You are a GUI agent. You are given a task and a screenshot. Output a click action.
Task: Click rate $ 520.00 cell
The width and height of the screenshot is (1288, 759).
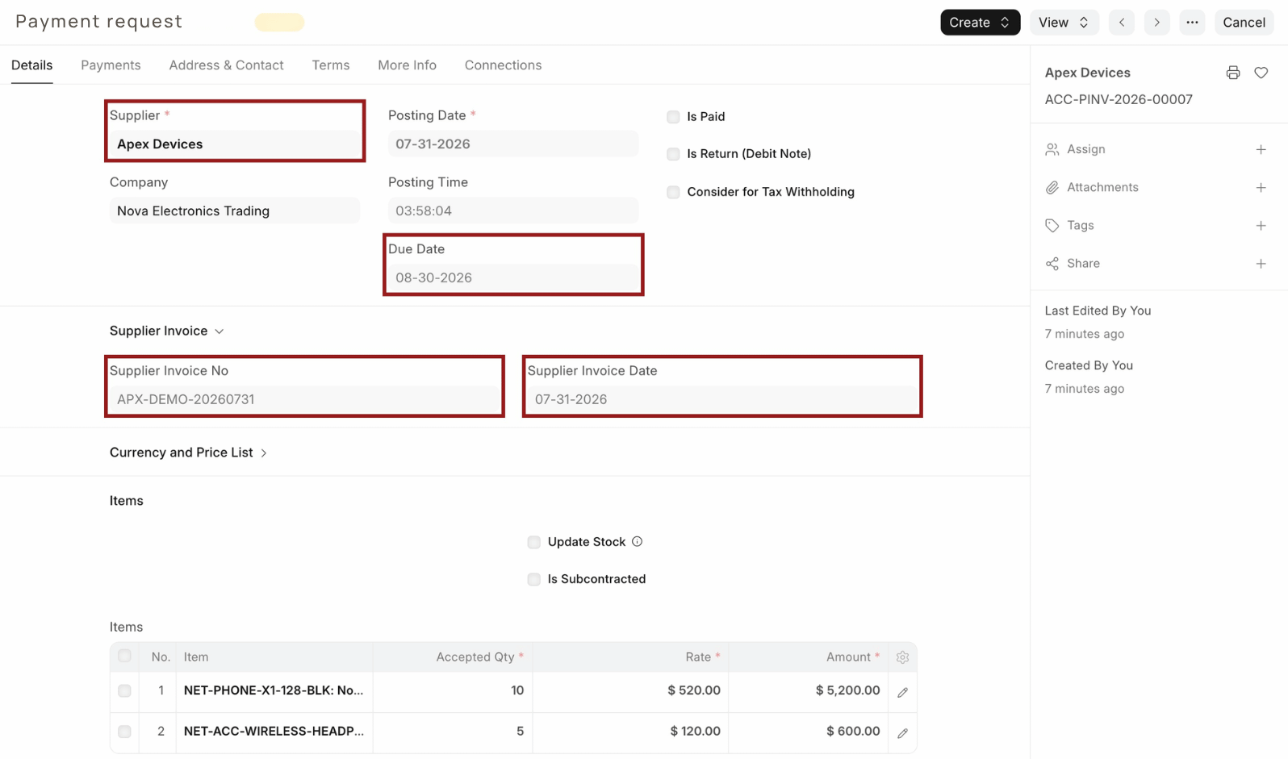coord(631,691)
